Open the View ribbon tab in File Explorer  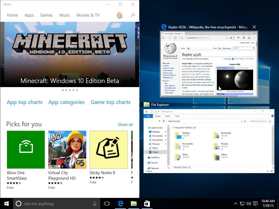(x=177, y=116)
